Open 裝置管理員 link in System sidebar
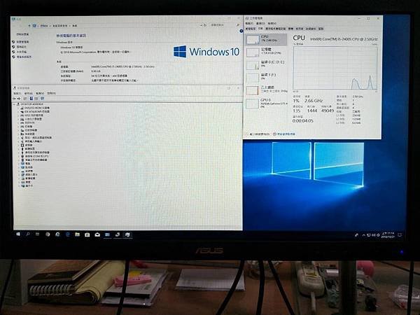This screenshot has height=315, width=420. coord(22,42)
